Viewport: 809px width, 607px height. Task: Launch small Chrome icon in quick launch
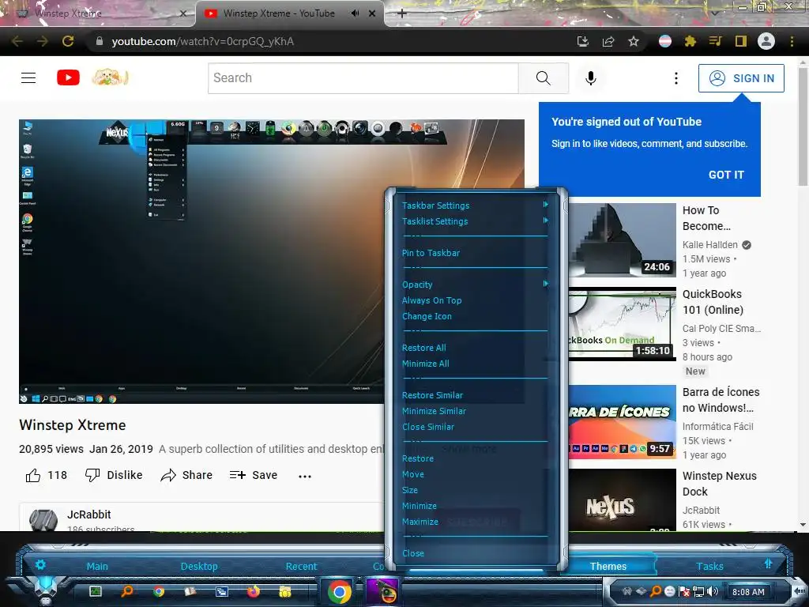click(x=158, y=591)
